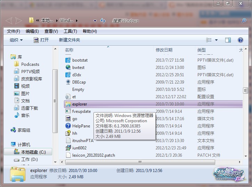Image resolution: width=252 pixels, height=187 pixels.
Task: Click the iun6002 application icon
Action: 68,148
